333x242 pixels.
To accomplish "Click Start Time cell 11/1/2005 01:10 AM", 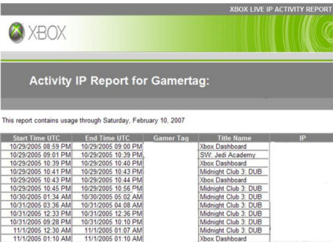I will [x=37, y=239].
